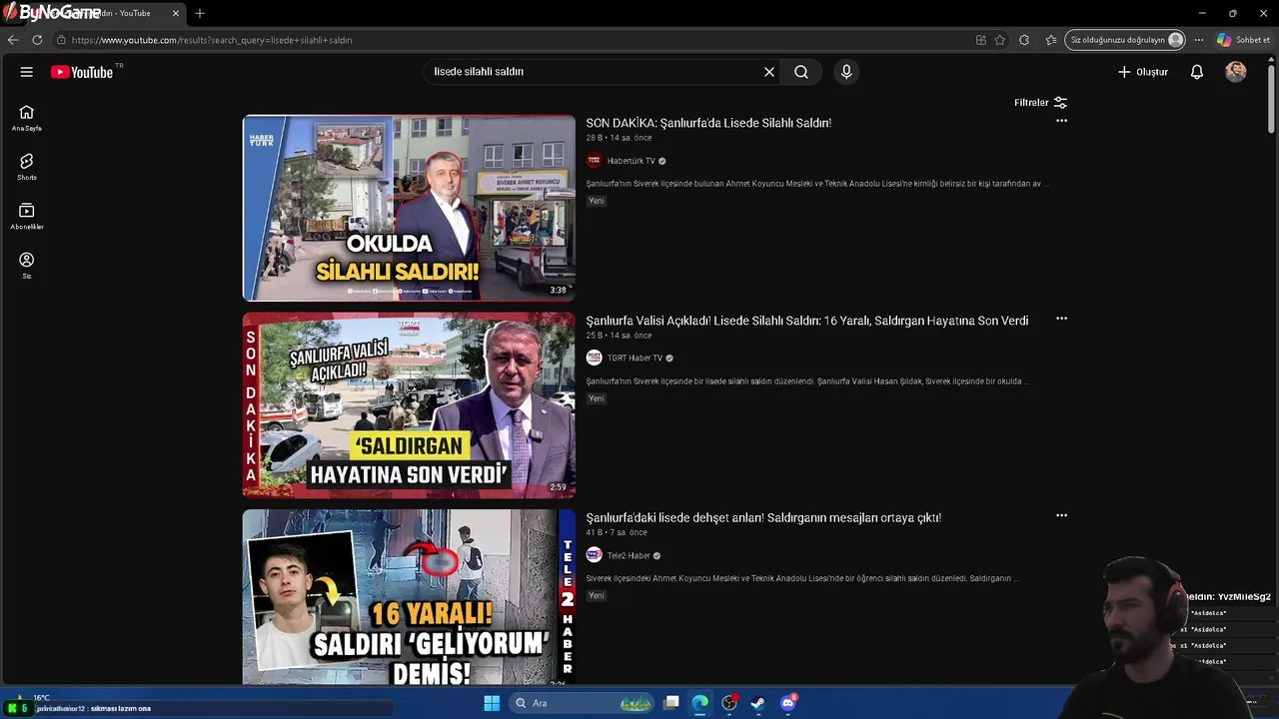Open the favorites list icon
This screenshot has width=1279, height=719.
click(1051, 40)
